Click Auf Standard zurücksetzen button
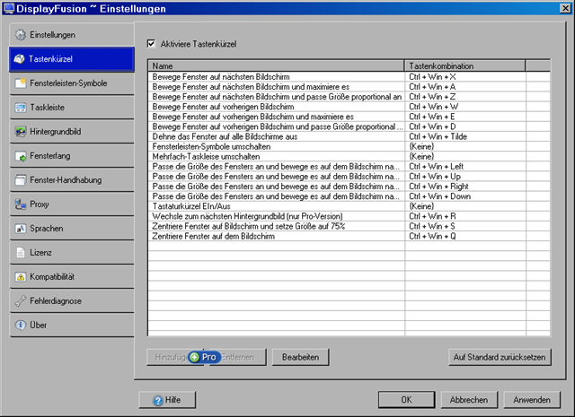Image resolution: width=575 pixels, height=417 pixels. pyautogui.click(x=500, y=357)
